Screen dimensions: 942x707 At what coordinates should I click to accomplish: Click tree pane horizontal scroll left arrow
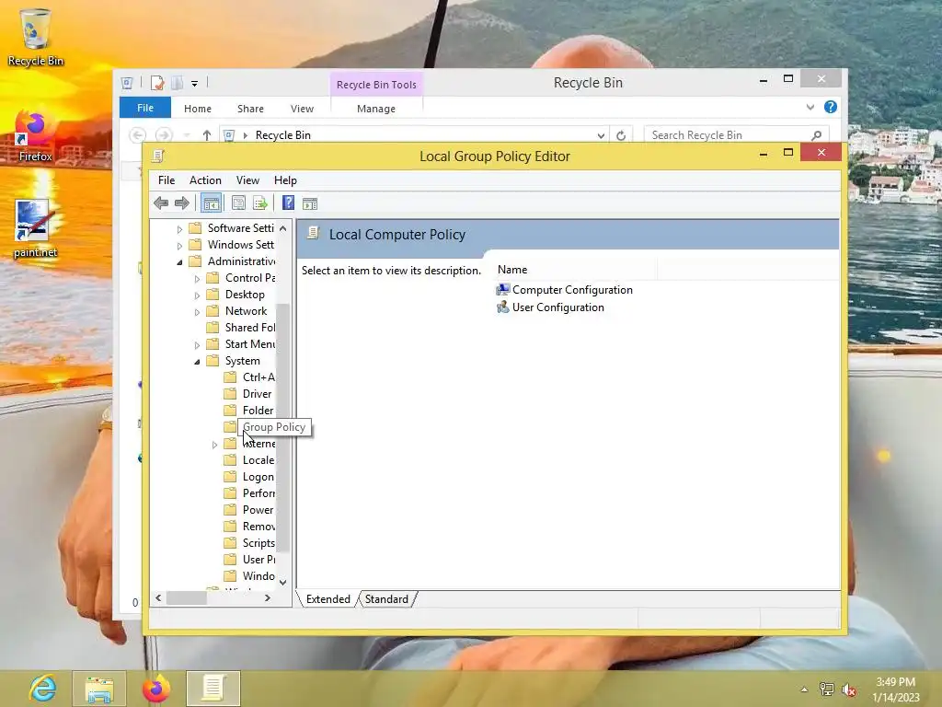158,598
